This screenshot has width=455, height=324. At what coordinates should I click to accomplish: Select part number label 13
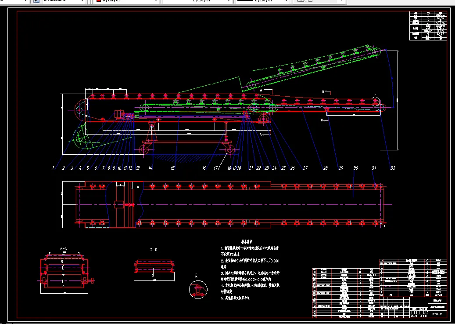(x=137, y=168)
